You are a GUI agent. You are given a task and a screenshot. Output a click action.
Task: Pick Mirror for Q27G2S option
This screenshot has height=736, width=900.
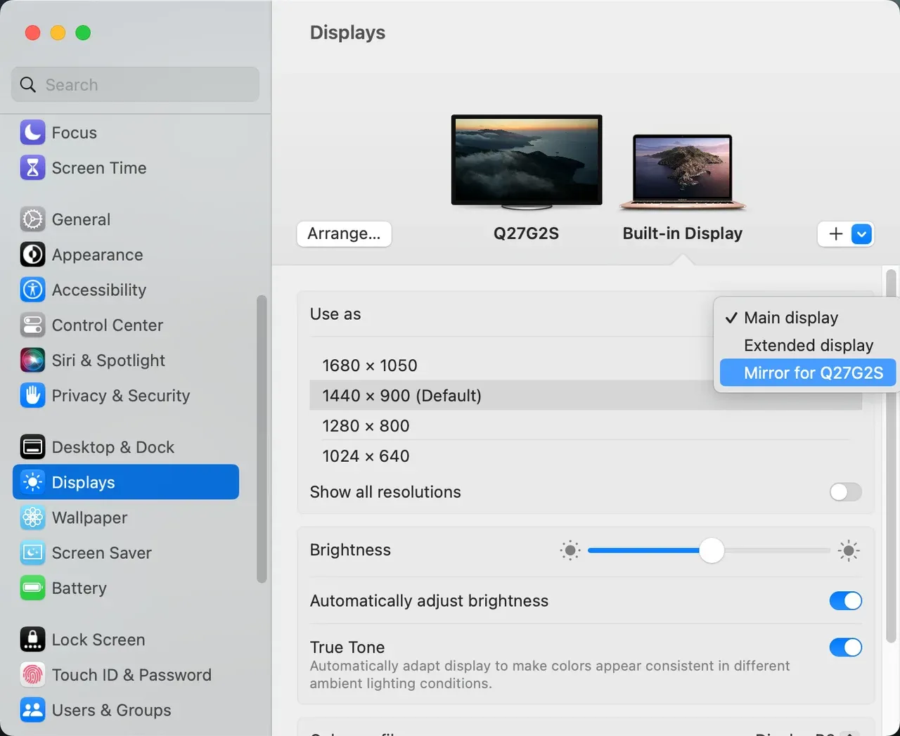pyautogui.click(x=807, y=373)
